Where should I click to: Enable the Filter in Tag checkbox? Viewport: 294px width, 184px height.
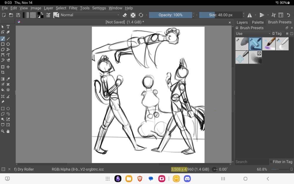coord(271,162)
